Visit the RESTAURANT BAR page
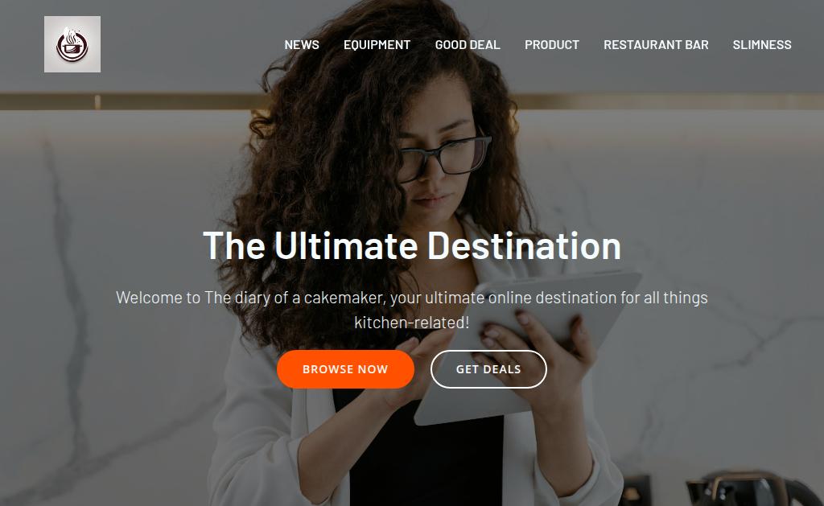 [x=656, y=45]
